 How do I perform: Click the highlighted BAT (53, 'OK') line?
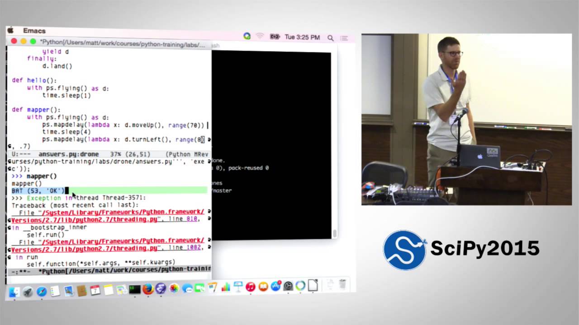point(109,190)
